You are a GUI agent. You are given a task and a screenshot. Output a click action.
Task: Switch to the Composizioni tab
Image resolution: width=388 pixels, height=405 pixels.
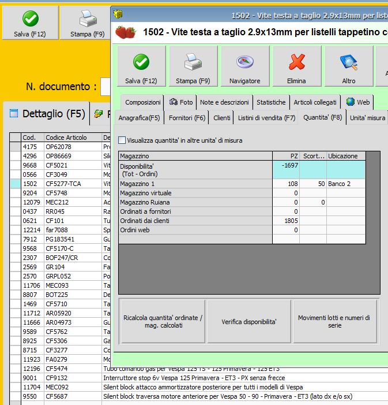(x=143, y=102)
